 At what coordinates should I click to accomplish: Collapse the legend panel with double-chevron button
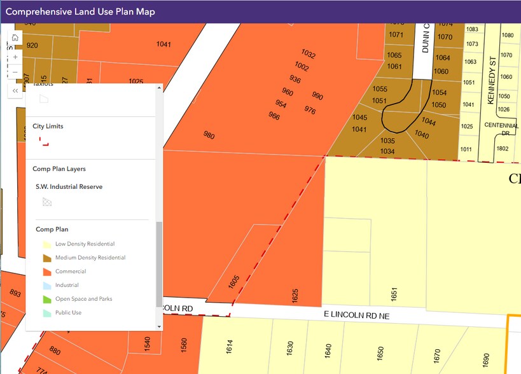coord(15,91)
